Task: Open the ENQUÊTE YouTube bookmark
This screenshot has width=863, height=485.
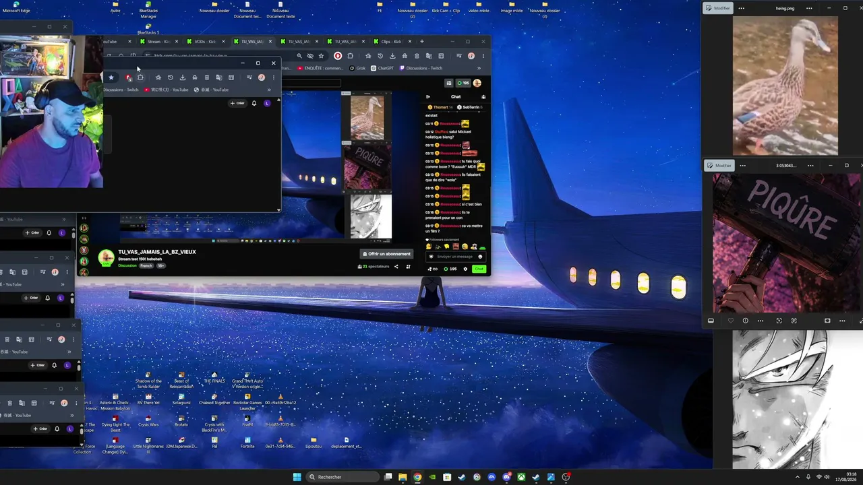Action: click(320, 68)
